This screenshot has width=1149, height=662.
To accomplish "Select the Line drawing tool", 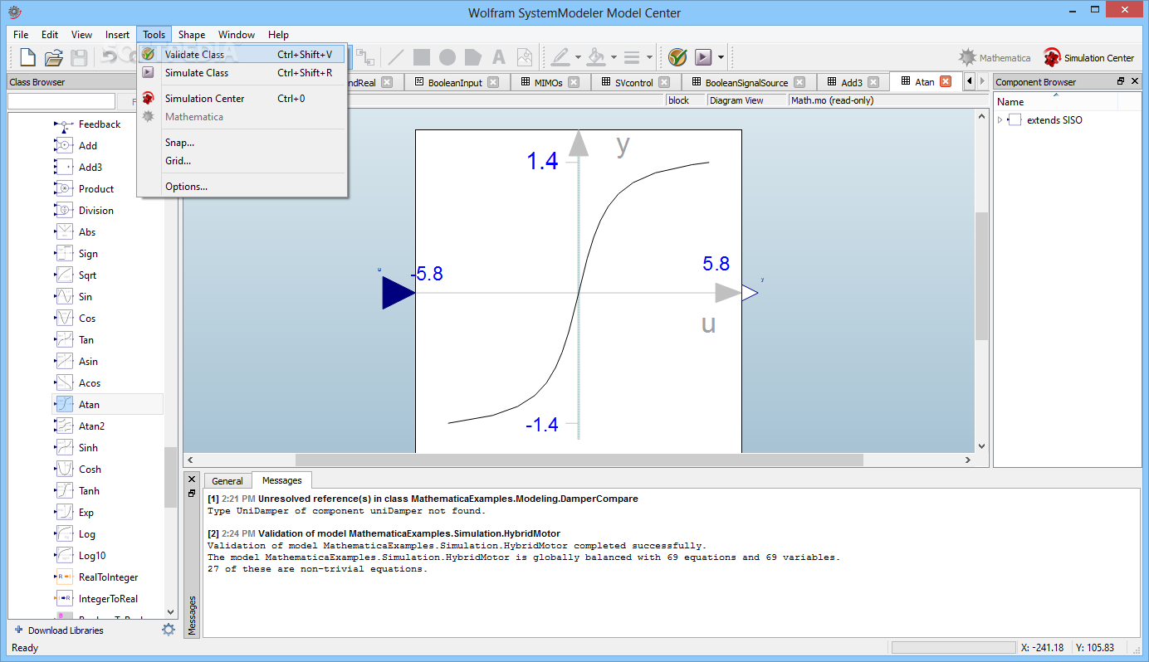I will [396, 57].
